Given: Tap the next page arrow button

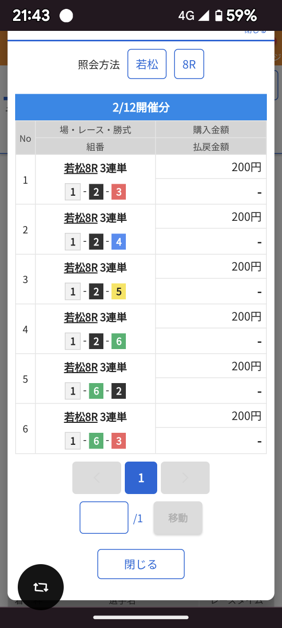Looking at the screenshot, I should pos(185,478).
